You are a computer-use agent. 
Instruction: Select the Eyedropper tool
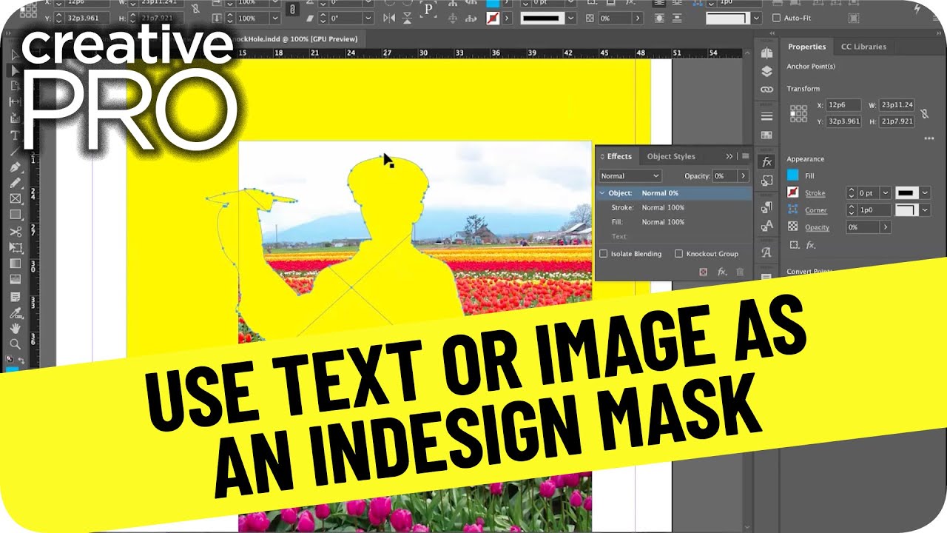pos(15,312)
